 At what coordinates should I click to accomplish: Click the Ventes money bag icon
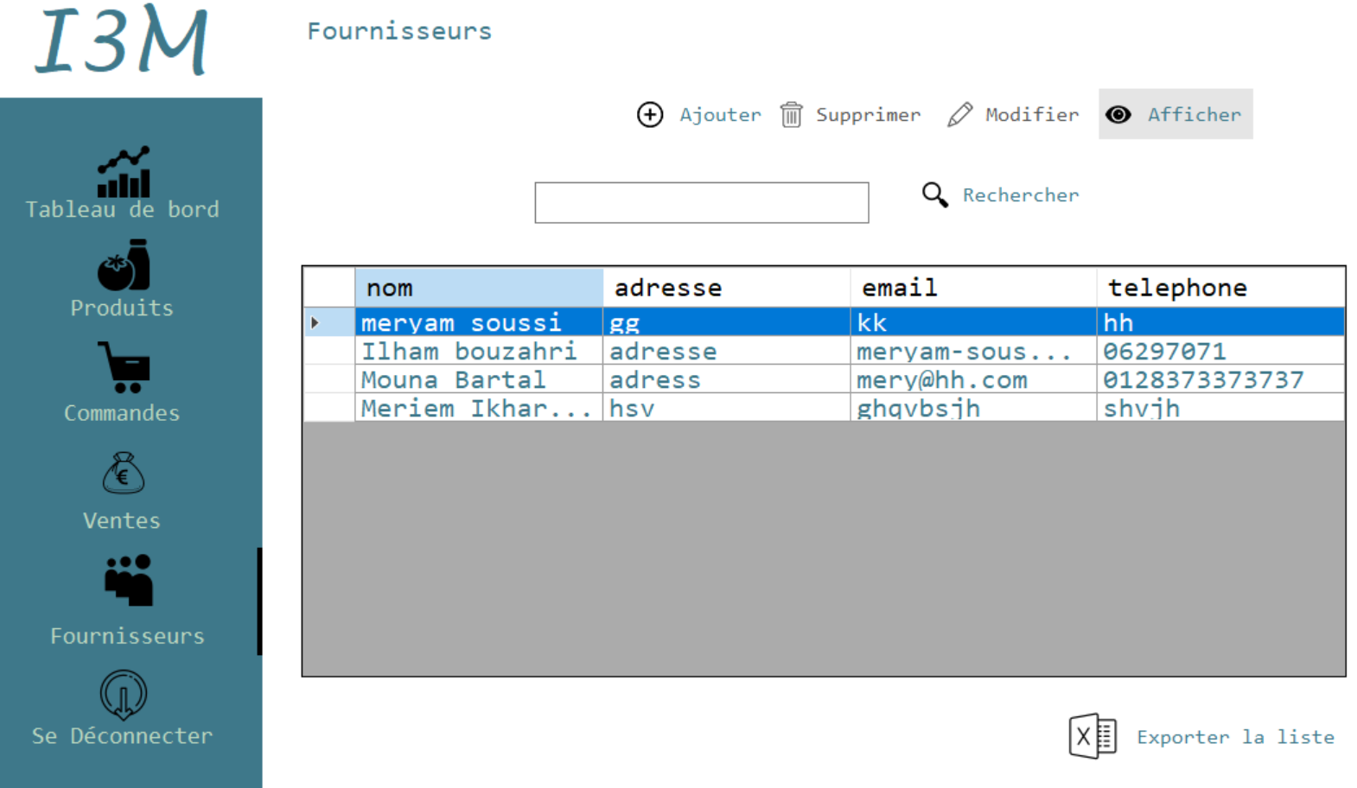point(122,473)
